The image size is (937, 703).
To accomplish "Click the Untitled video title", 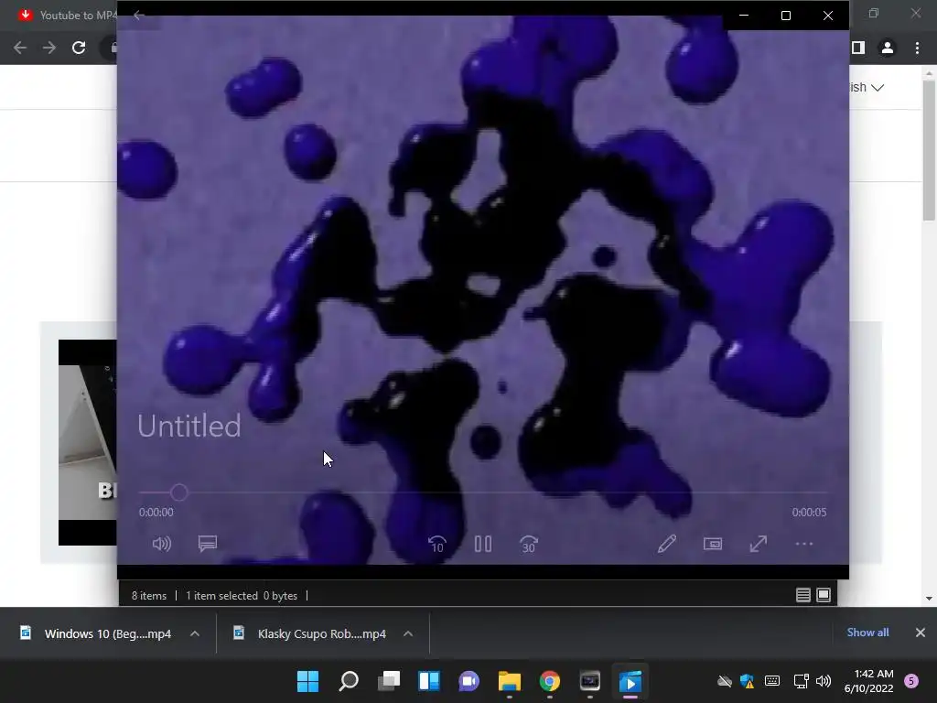I will (x=188, y=427).
